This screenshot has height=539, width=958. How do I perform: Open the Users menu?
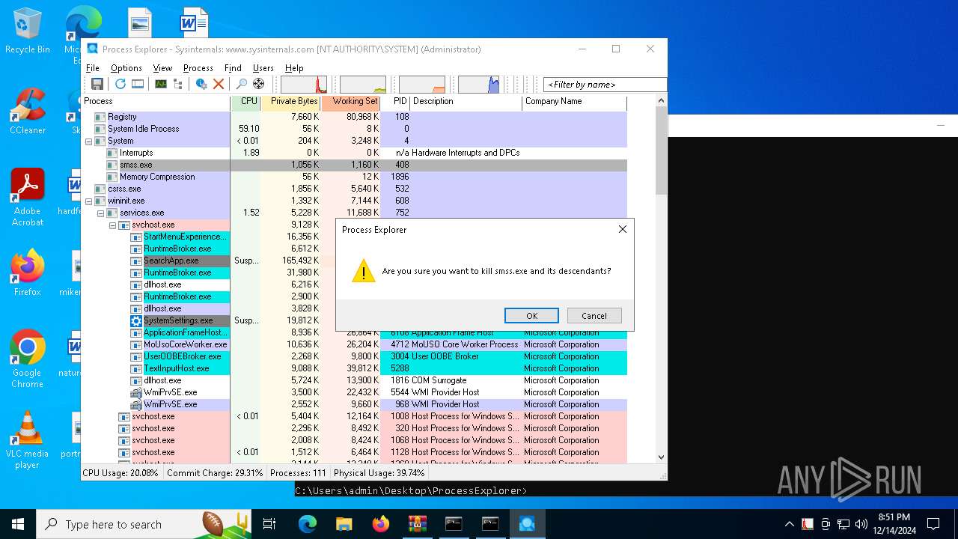pyautogui.click(x=263, y=68)
